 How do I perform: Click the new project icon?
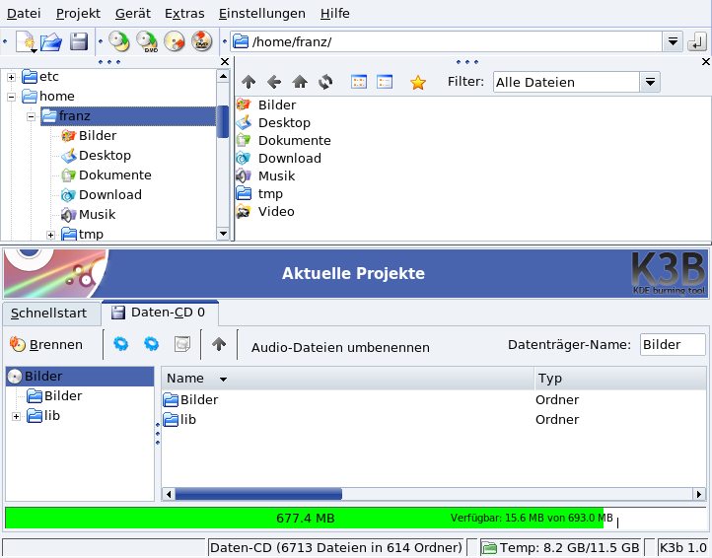[25, 41]
